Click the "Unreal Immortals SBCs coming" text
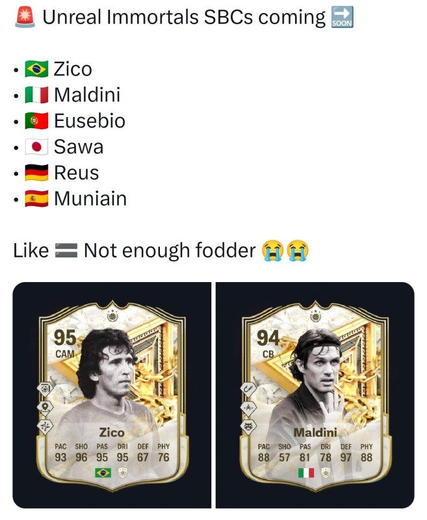 pyautogui.click(x=184, y=18)
